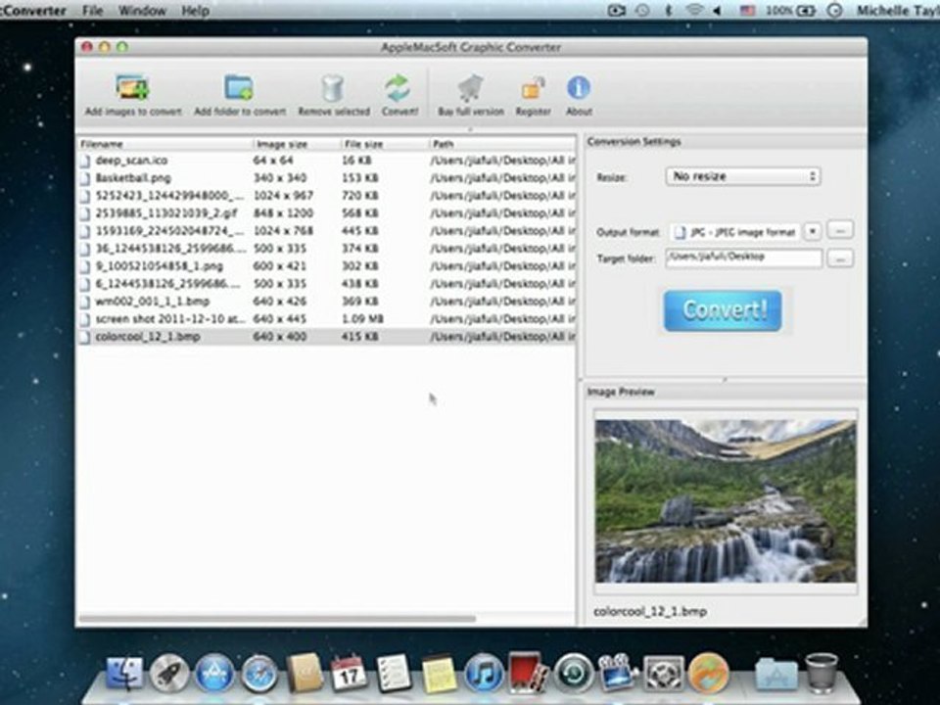Open App Store icon in dock
This screenshot has height=705, width=940.
click(214, 673)
